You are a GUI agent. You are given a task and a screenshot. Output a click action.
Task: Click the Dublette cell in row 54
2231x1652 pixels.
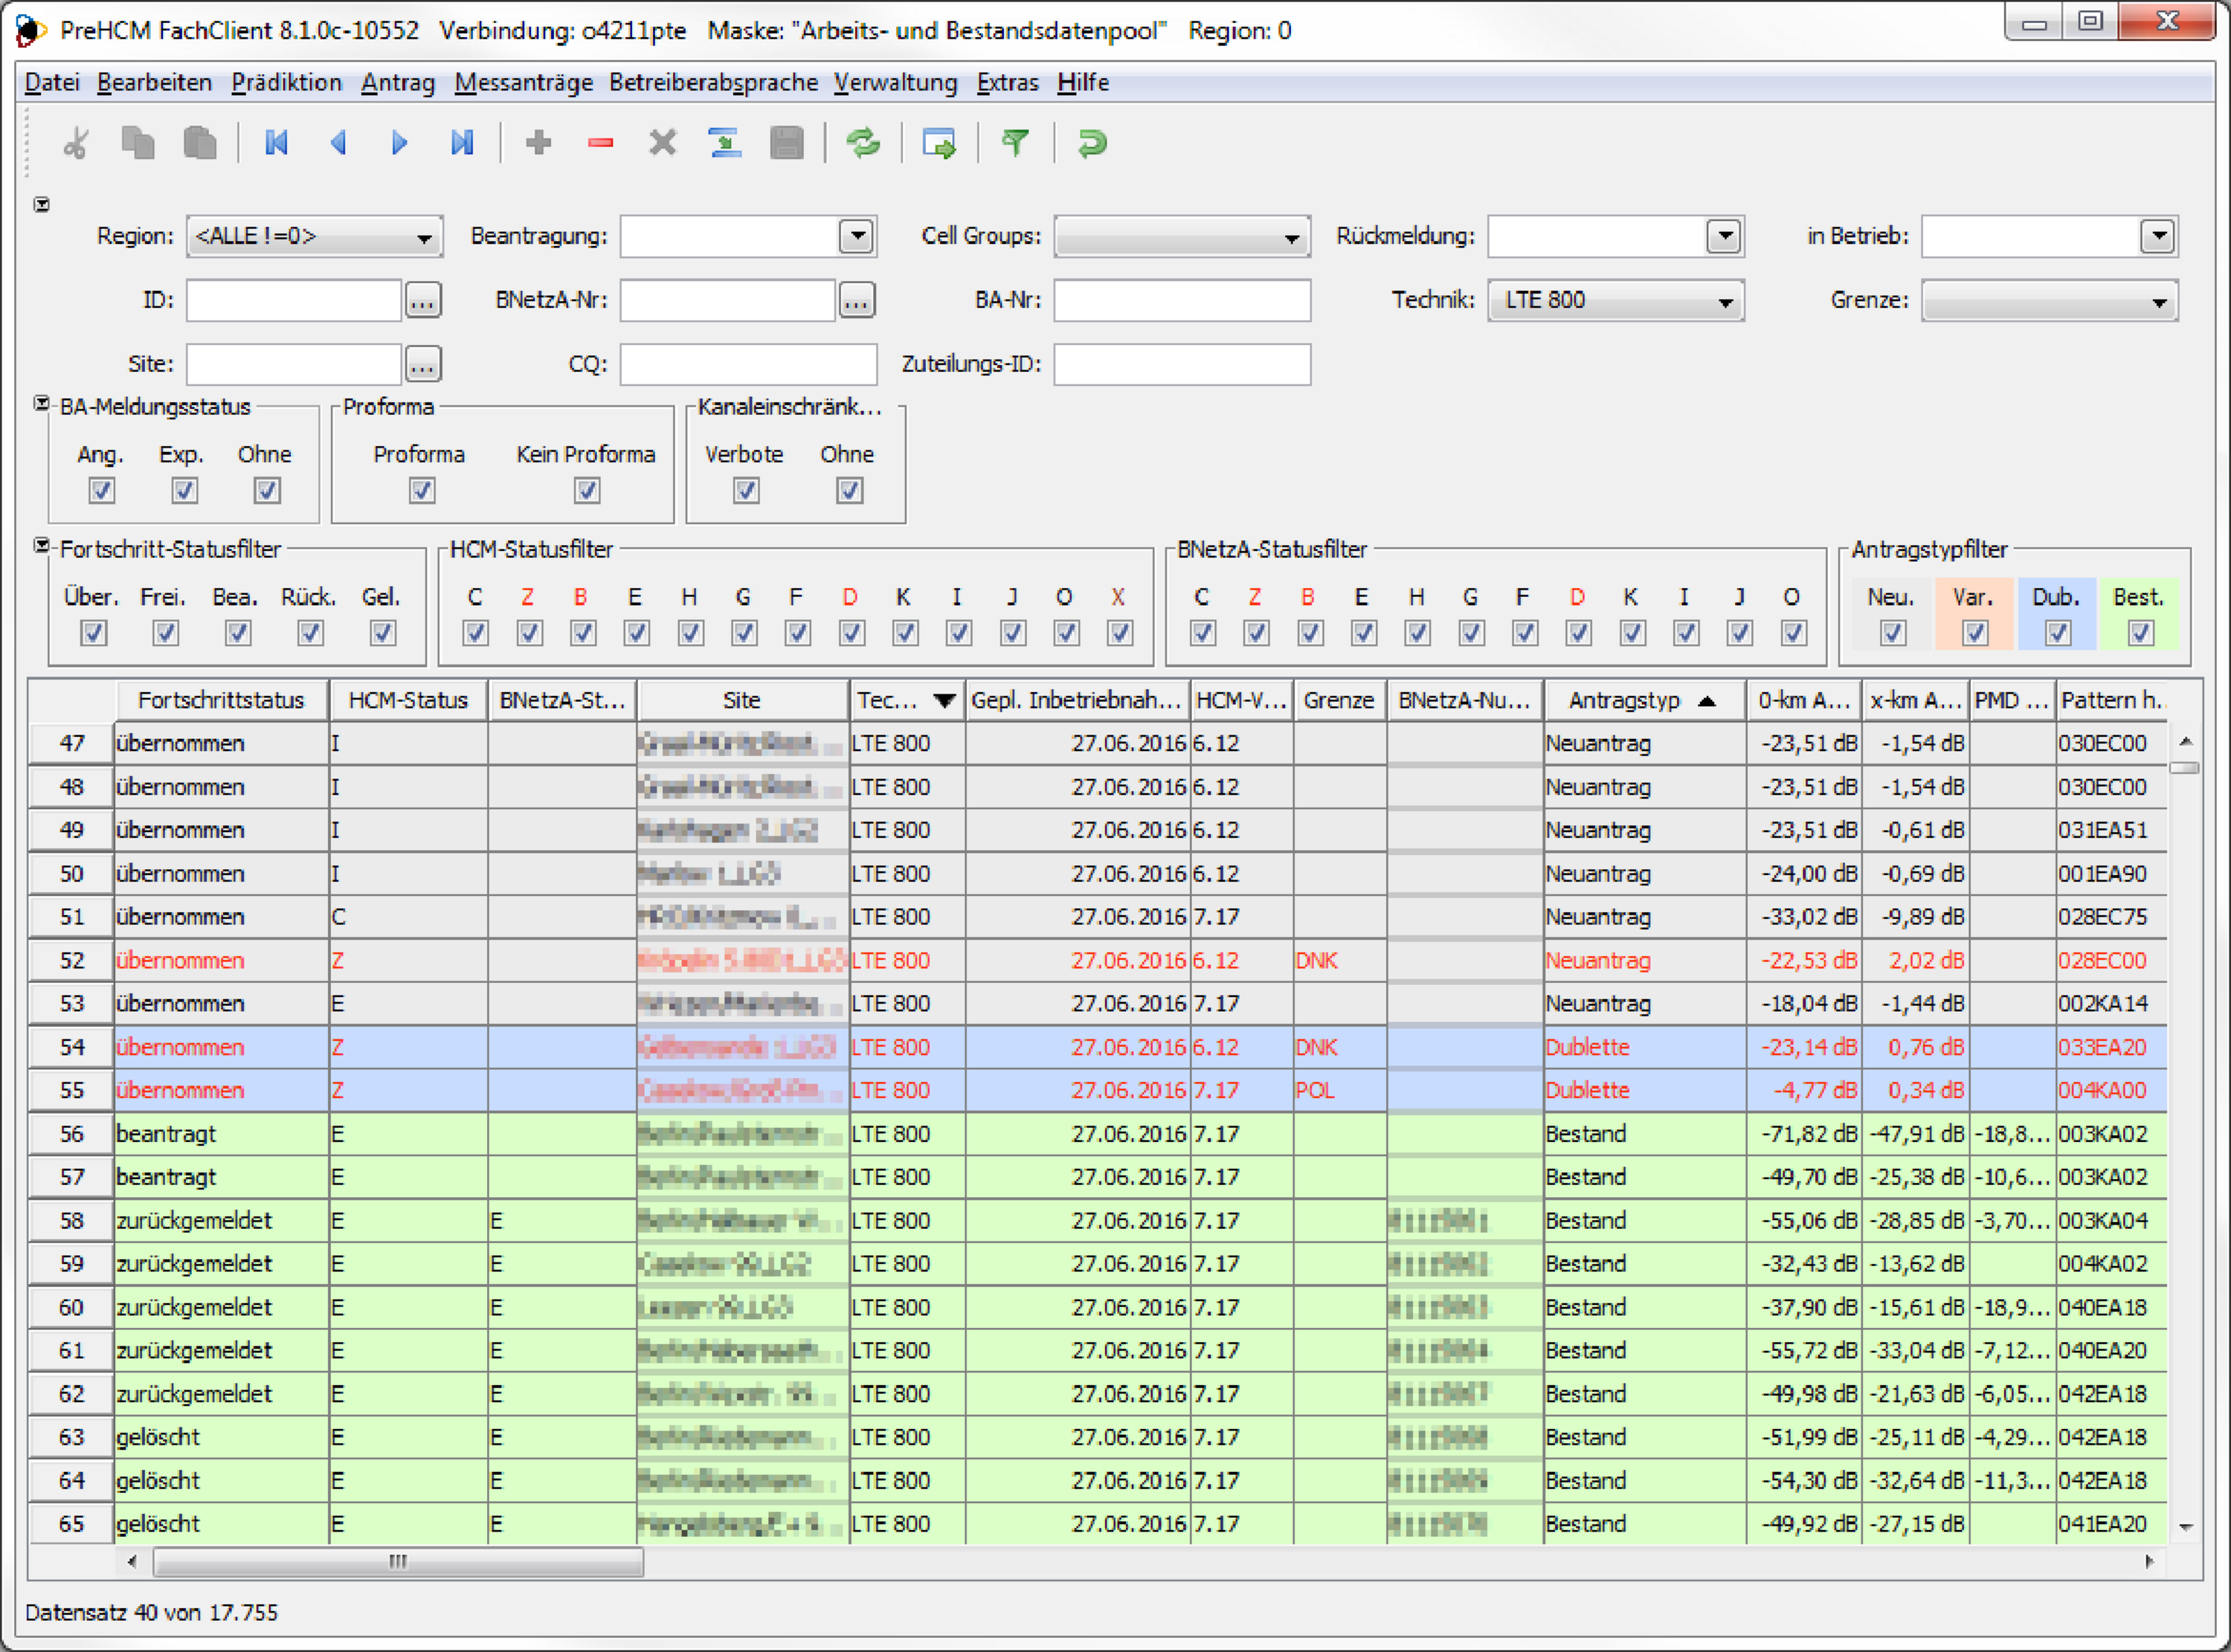pyautogui.click(x=1644, y=1047)
